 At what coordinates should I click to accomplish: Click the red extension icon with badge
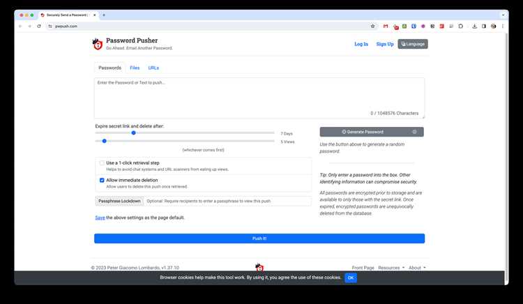tap(395, 26)
